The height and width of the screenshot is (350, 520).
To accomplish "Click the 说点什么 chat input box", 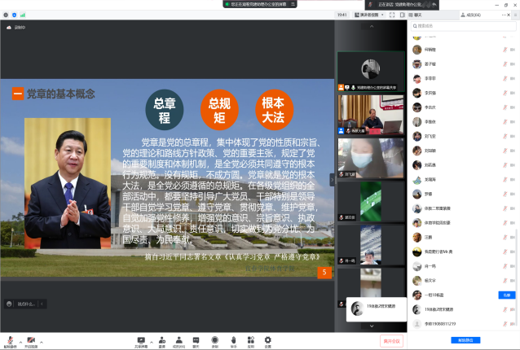I will (x=24, y=304).
